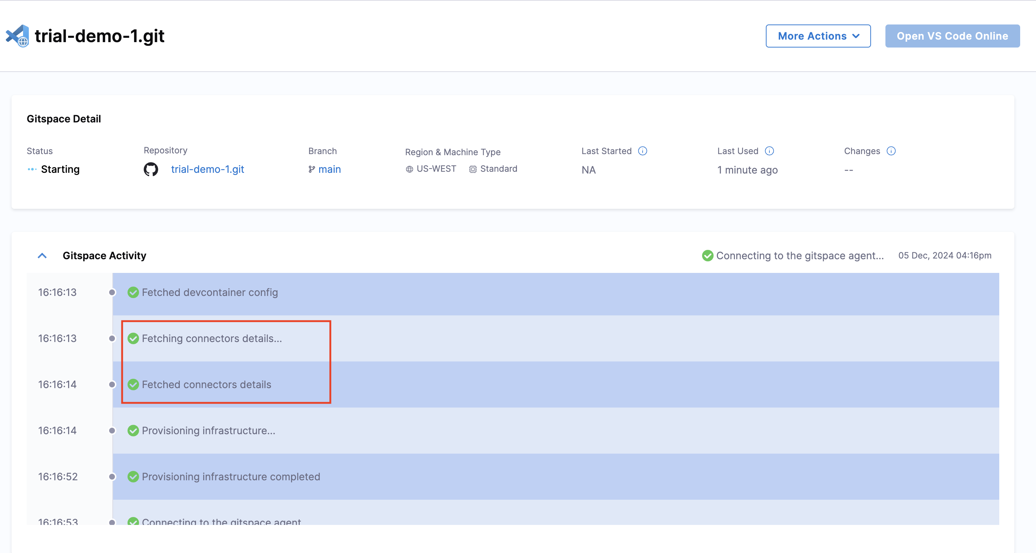The width and height of the screenshot is (1036, 553).
Task: Click green check on Fetched devcontainer config
Action: [133, 292]
